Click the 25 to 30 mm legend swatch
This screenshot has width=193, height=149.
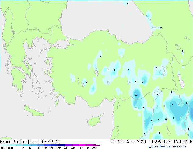point(61,145)
